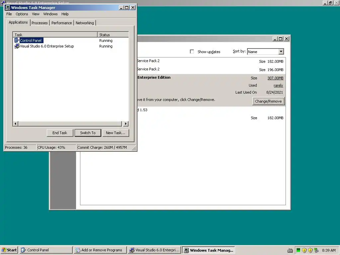Click the Last Used On label
The height and width of the screenshot is (255, 340).
[246, 92]
